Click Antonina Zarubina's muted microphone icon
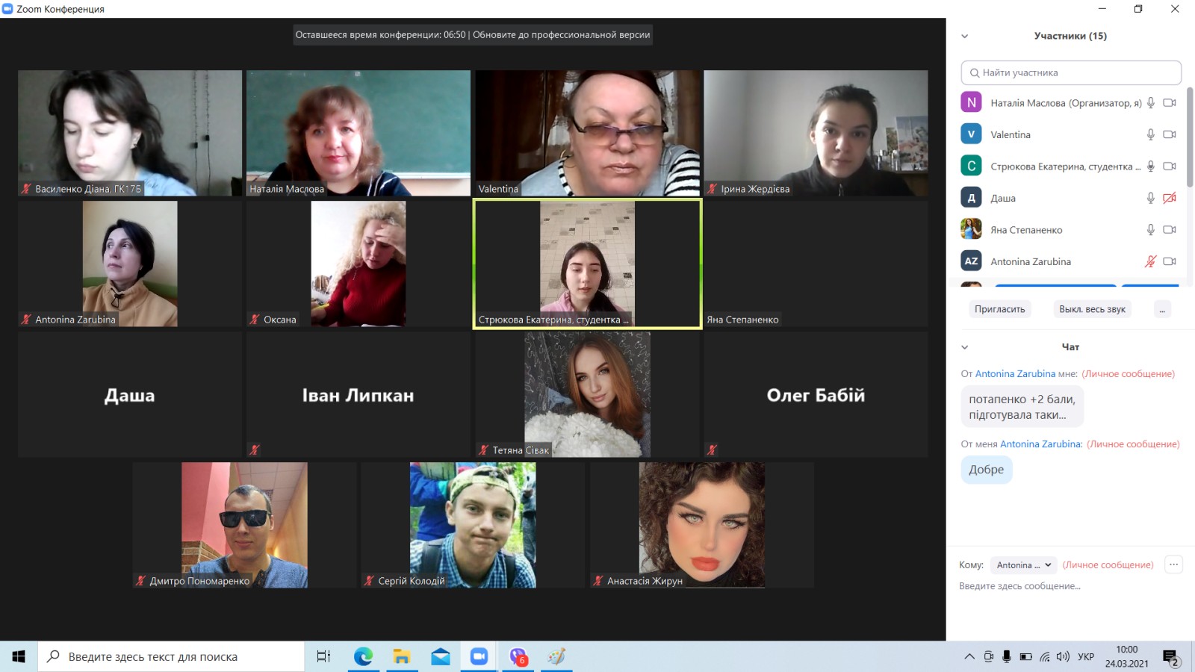Image resolution: width=1195 pixels, height=672 pixels. pyautogui.click(x=1150, y=261)
